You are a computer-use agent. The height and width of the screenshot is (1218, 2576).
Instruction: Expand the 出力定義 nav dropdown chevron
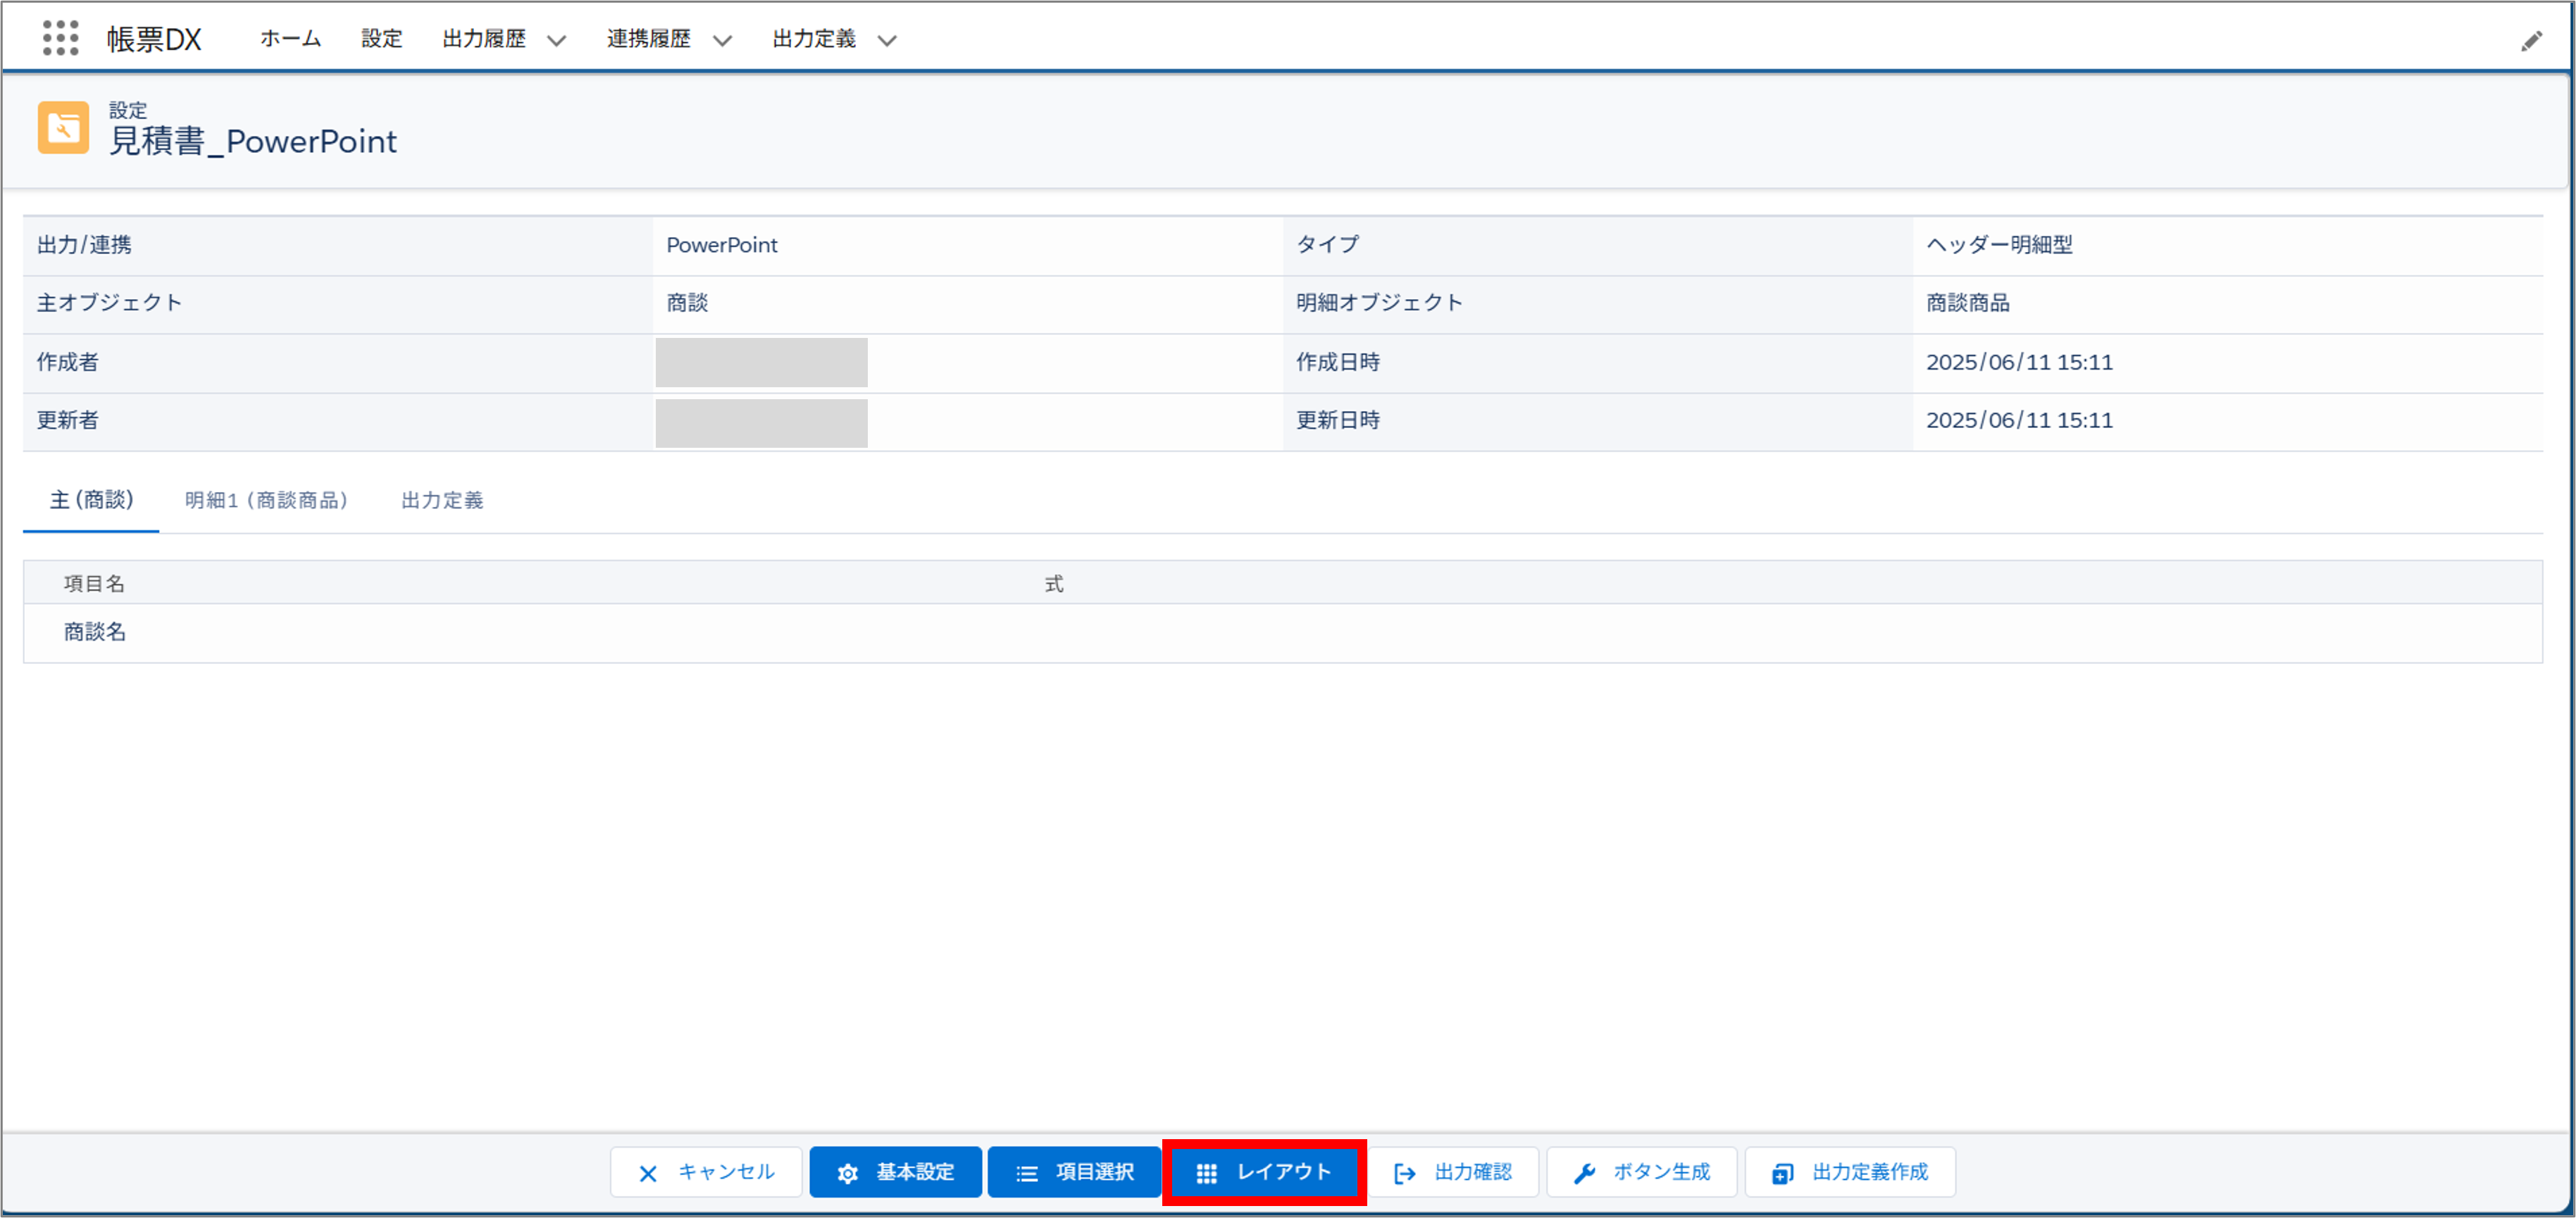(887, 40)
